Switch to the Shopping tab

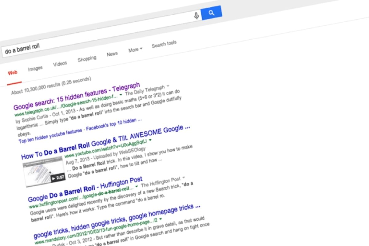[x=87, y=58]
